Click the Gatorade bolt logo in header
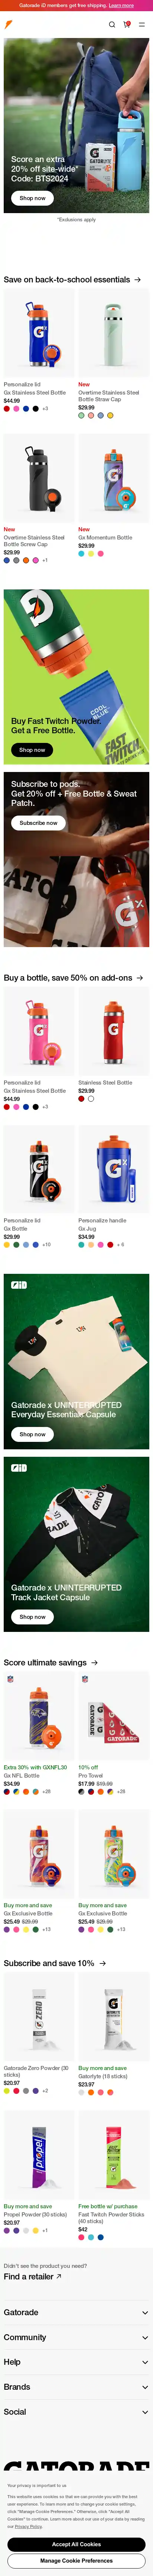 pyautogui.click(x=9, y=24)
